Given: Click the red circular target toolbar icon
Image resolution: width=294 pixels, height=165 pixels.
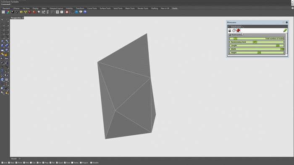Looking at the screenshot, I should (x=67, y=12).
